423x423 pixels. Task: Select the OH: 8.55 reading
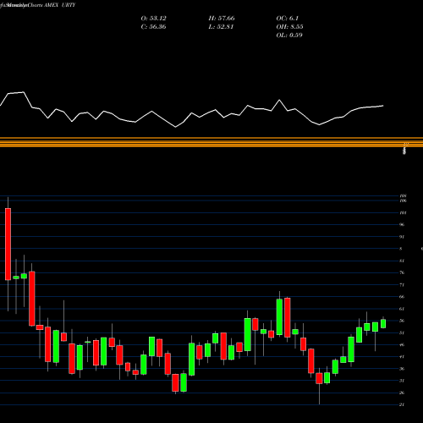(x=289, y=27)
